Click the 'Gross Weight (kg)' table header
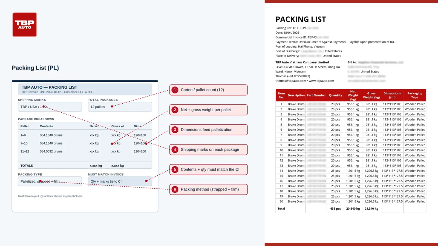This screenshot has width=438, height=246. coord(371,95)
